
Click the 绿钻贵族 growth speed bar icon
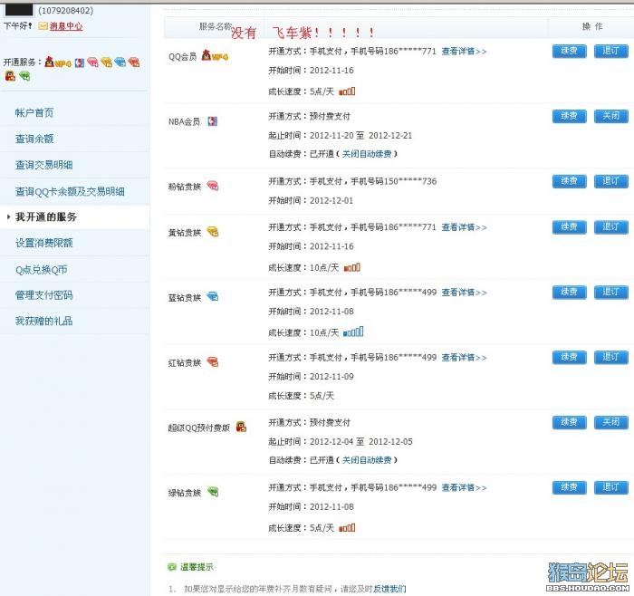click(x=347, y=528)
